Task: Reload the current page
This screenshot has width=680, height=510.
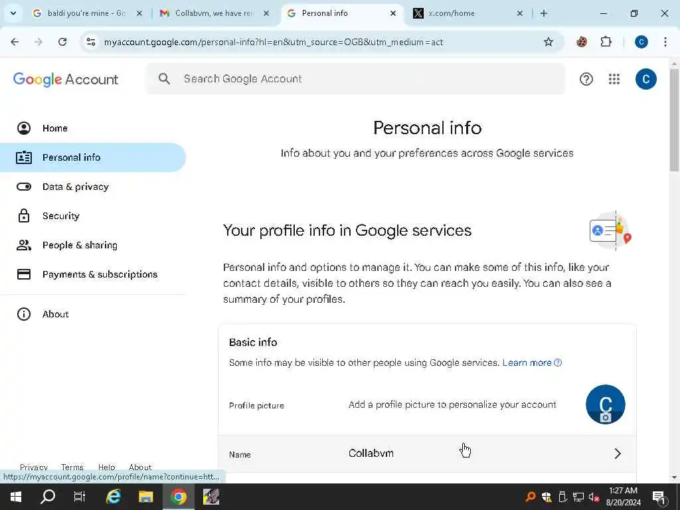Action: coord(62,42)
